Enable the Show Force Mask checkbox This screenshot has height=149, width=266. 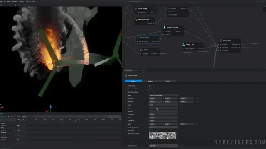pos(150,92)
